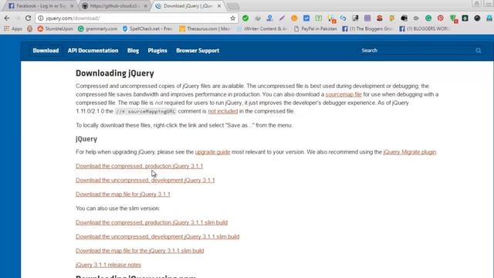This screenshot has width=494, height=278.
Task: Open the green checkmark extension
Action: [245, 19]
